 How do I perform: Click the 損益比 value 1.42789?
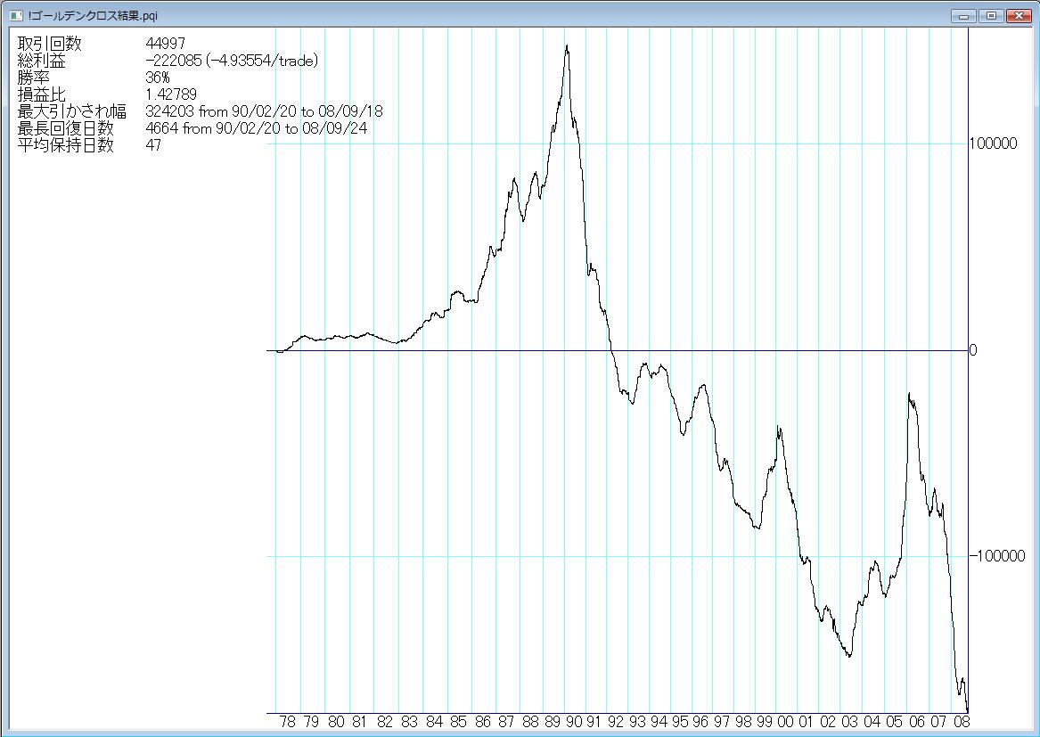(x=171, y=94)
